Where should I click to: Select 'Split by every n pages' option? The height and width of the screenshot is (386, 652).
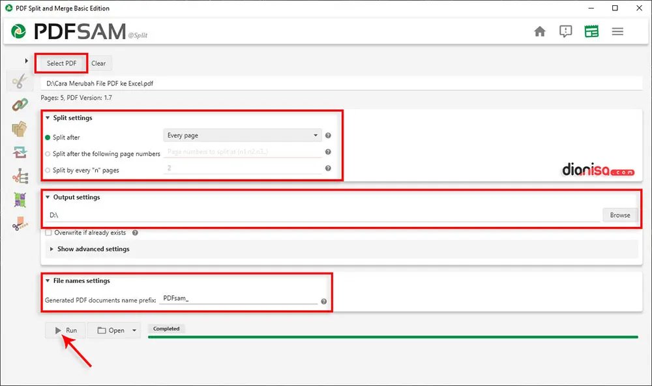coord(48,170)
